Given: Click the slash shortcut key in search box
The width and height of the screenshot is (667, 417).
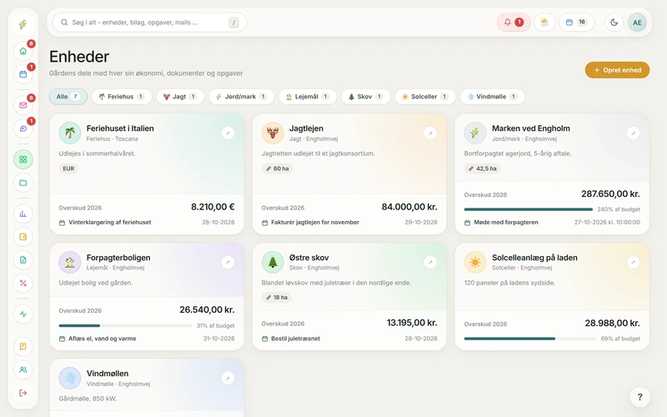Looking at the screenshot, I should [234, 23].
